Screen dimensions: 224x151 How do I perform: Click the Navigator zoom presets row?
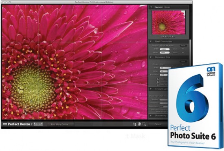(x=168, y=37)
